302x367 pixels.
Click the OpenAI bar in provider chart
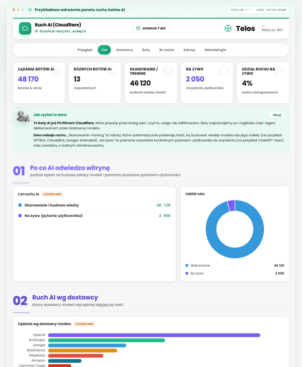point(154,335)
